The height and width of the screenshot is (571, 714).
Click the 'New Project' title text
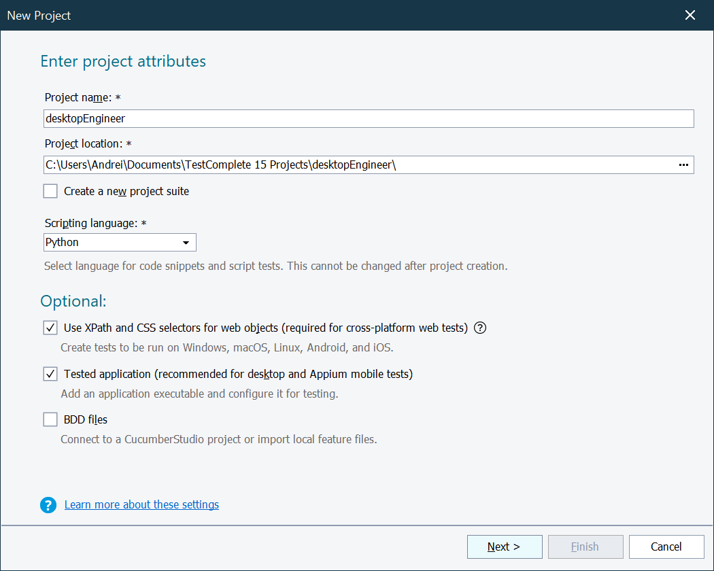point(39,16)
